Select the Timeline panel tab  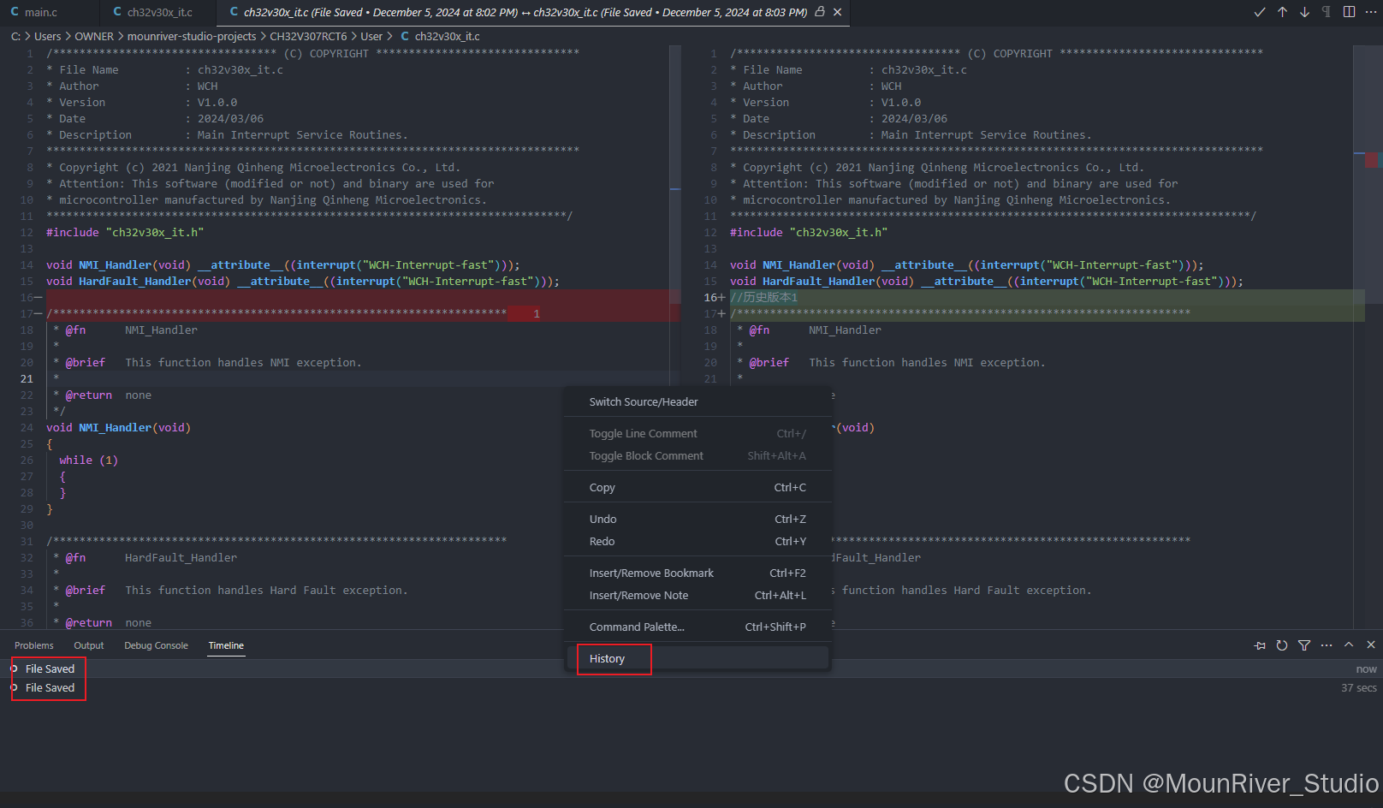click(226, 645)
